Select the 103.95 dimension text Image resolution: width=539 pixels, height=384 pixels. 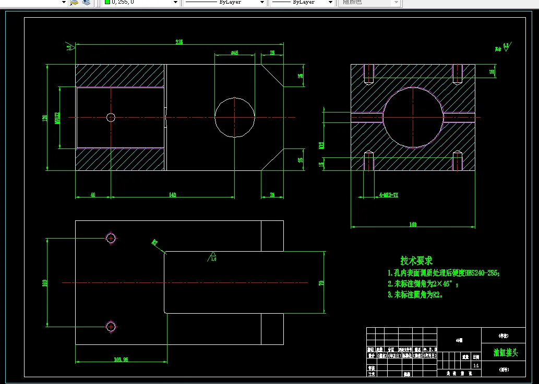tap(121, 360)
